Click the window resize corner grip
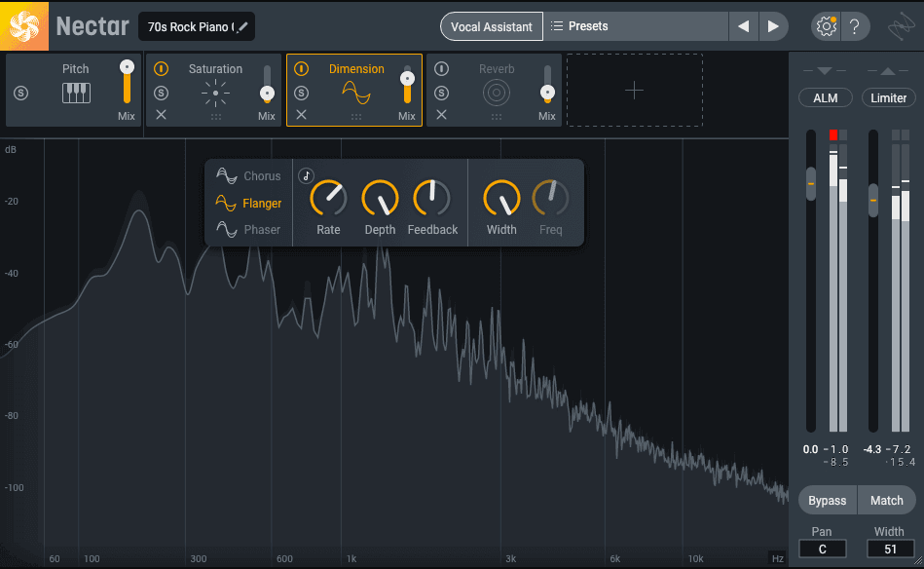 click(918, 563)
